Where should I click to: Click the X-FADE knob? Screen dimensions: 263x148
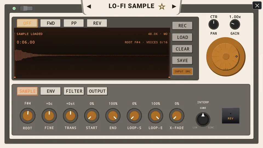click(x=177, y=116)
